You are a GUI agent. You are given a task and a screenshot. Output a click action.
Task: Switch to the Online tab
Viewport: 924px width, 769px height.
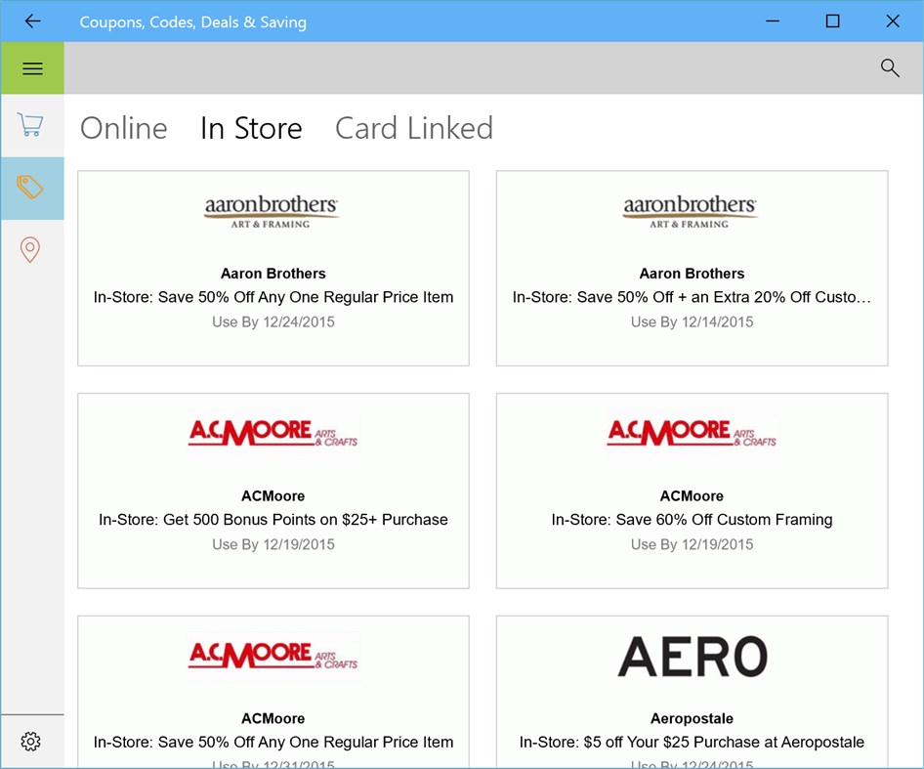click(x=123, y=128)
